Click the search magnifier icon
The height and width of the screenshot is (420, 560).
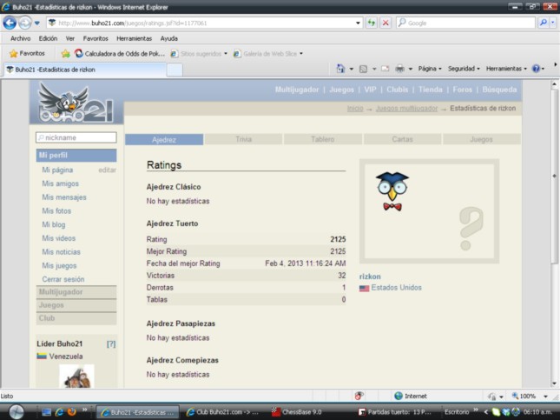(543, 23)
